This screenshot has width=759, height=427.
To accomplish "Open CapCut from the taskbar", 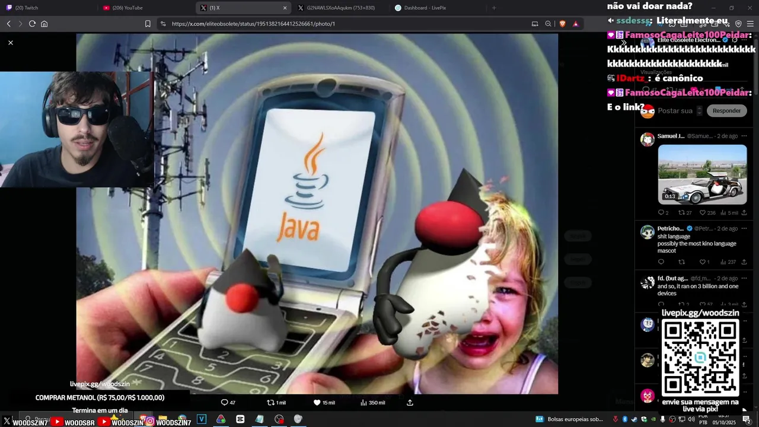I will click(x=240, y=419).
